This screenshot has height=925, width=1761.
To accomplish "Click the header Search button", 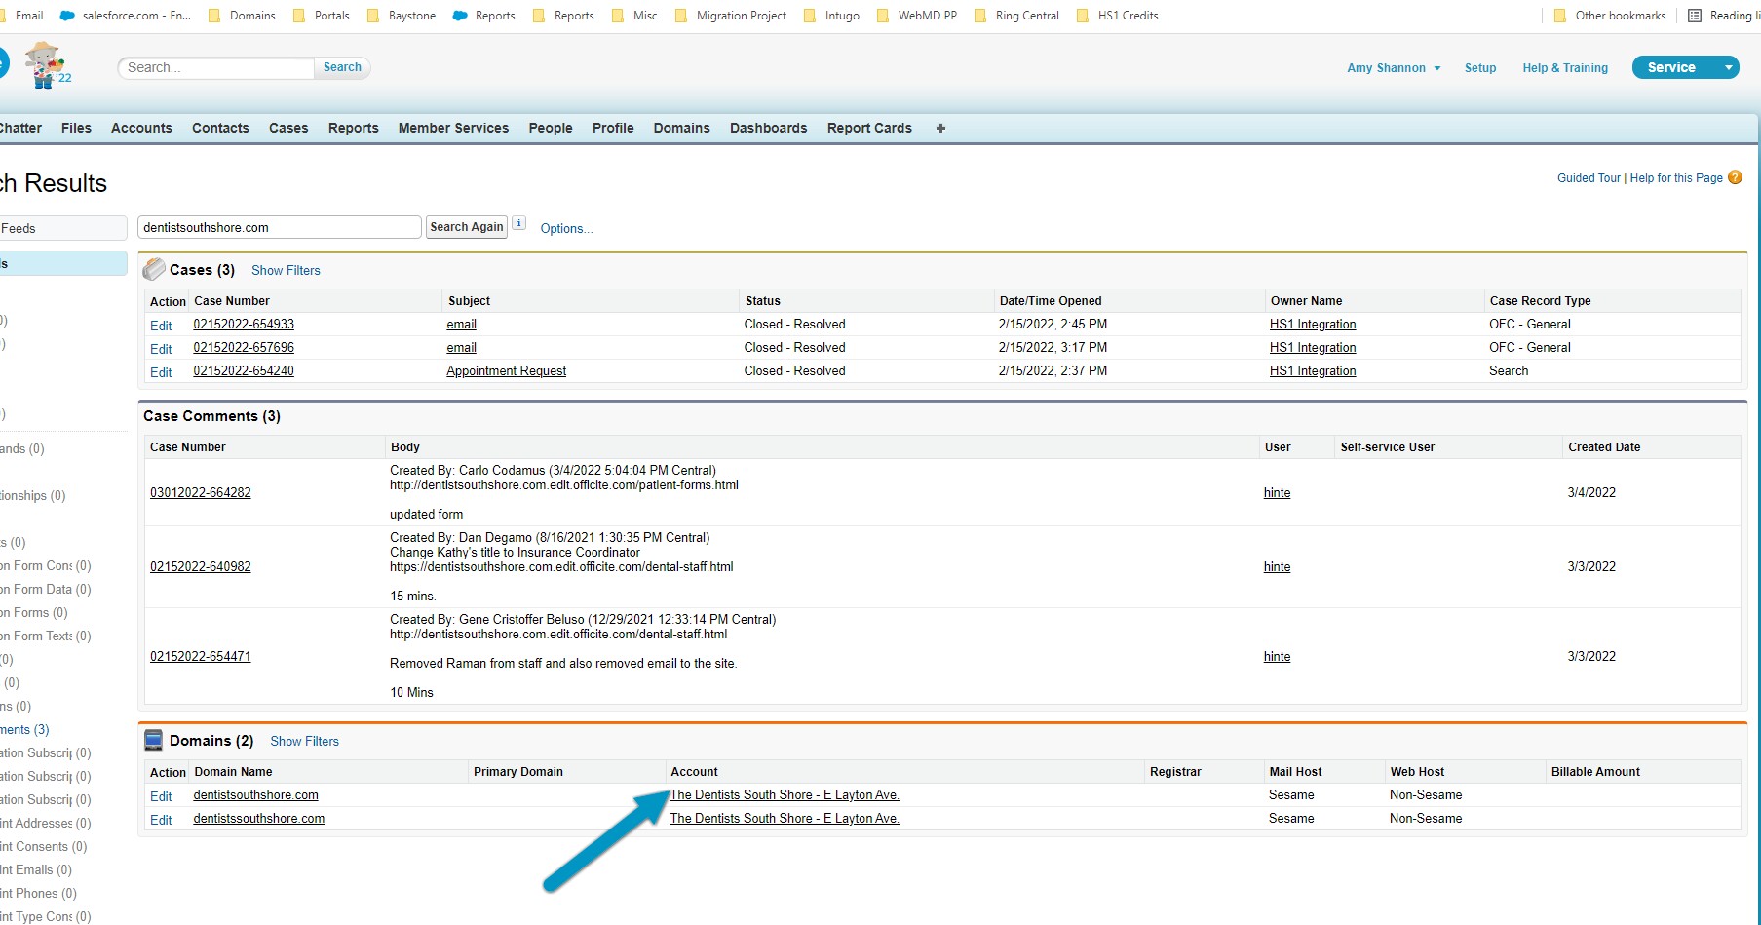I will click(342, 67).
